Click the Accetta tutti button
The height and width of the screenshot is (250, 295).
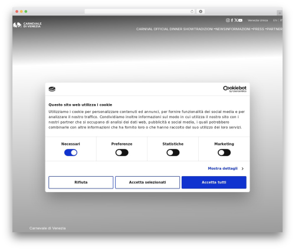(214, 182)
